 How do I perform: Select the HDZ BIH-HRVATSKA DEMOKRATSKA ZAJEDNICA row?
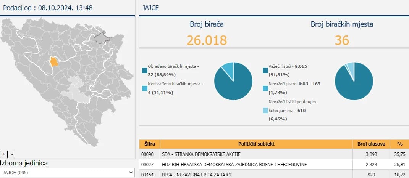point(274,164)
